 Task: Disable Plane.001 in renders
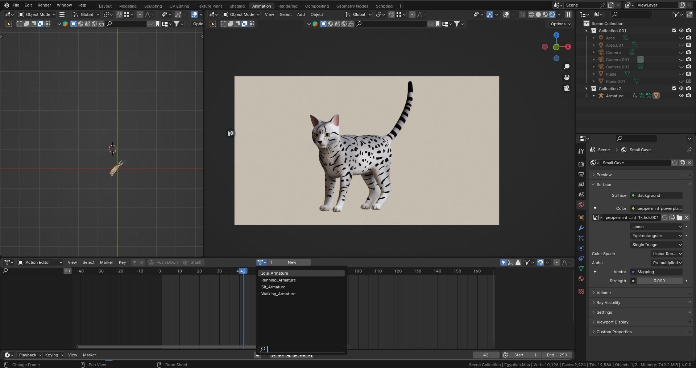(x=688, y=81)
